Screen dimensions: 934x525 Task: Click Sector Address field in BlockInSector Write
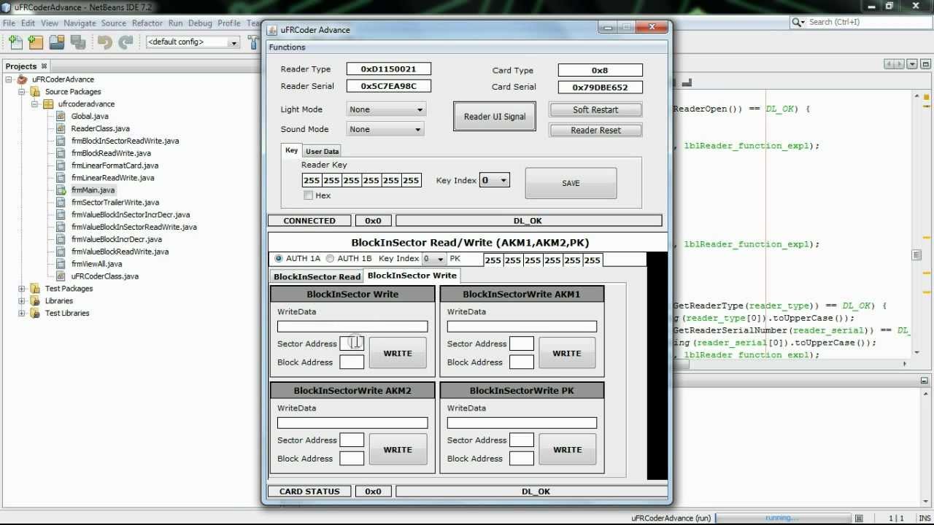click(x=352, y=343)
